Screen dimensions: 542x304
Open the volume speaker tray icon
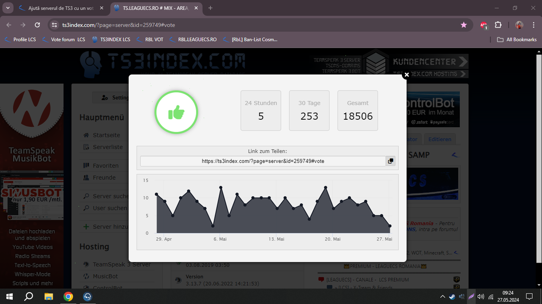(481, 296)
